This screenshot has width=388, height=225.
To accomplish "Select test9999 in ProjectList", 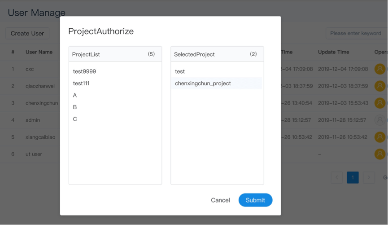I will pos(84,71).
